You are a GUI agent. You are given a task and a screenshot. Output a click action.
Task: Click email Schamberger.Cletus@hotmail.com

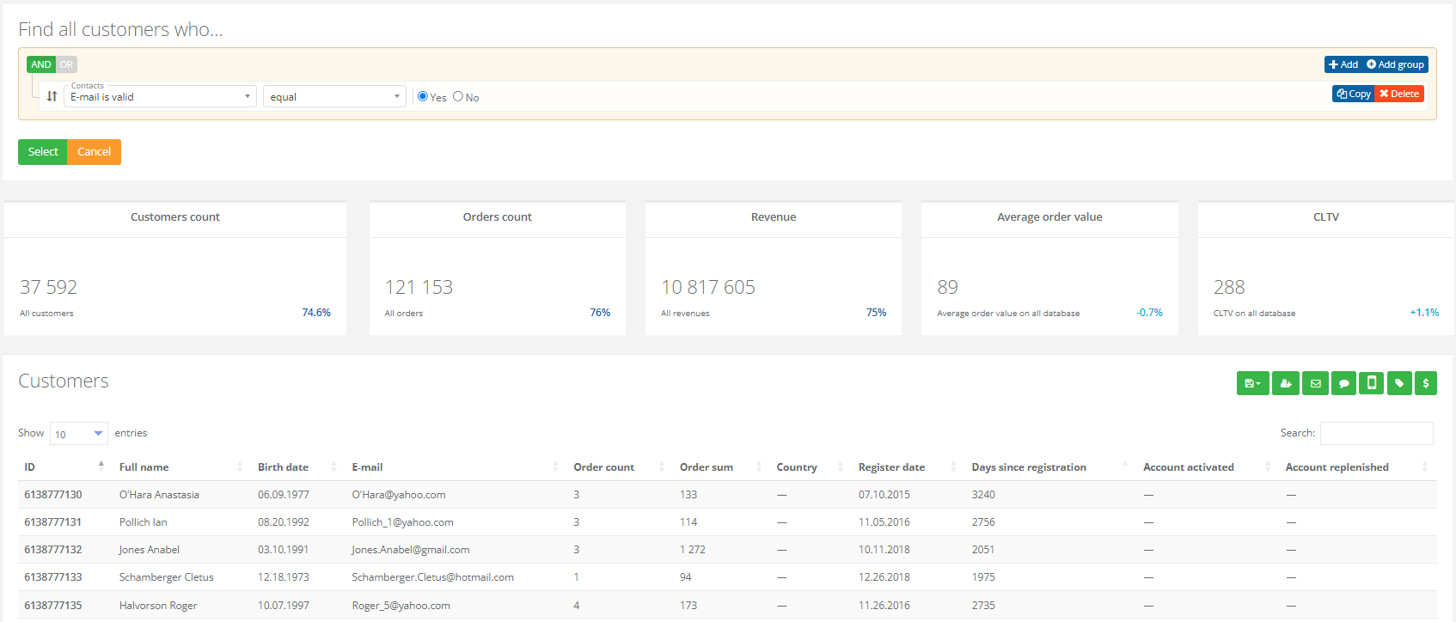[432, 577]
